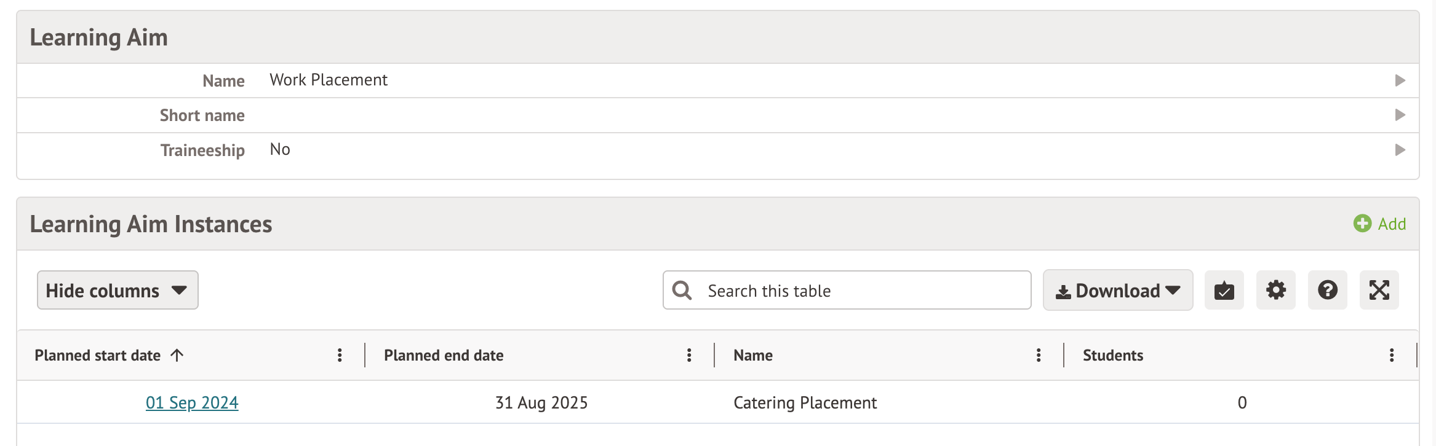
Task: Open Planned end date column options
Action: pos(689,355)
